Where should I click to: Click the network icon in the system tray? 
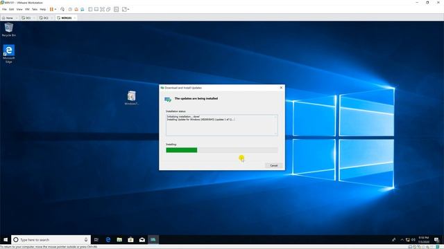point(407,240)
